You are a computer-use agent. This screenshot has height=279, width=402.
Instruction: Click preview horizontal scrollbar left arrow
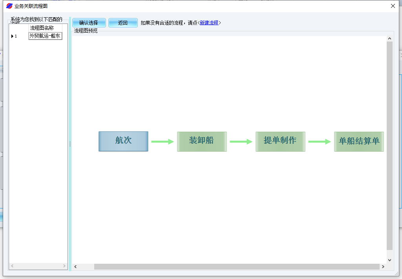pyautogui.click(x=75, y=266)
